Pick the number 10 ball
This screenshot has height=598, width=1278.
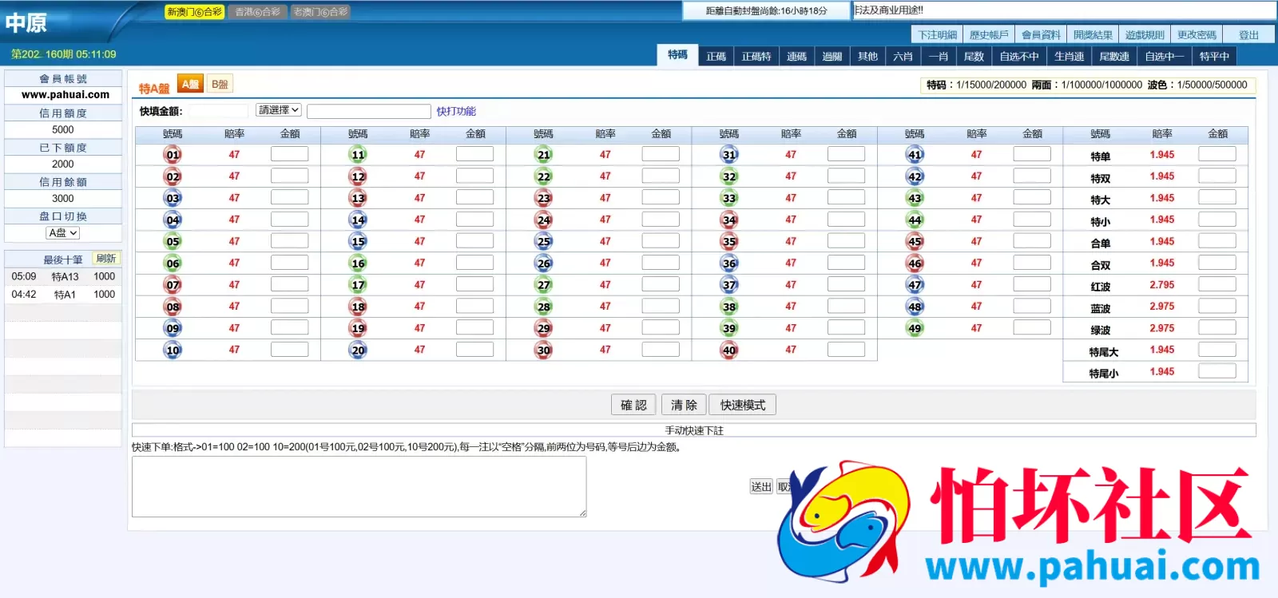173,350
